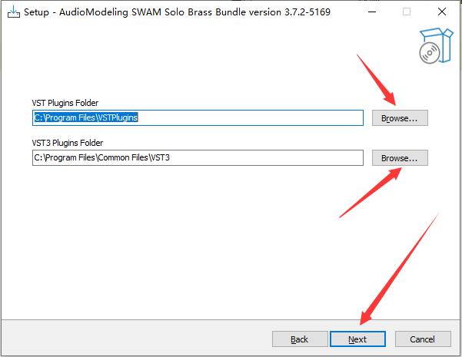
Task: Minimize the Setup window
Action: click(x=372, y=12)
